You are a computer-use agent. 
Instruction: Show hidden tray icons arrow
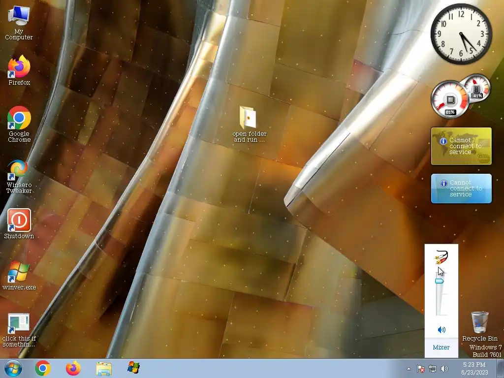click(x=409, y=369)
